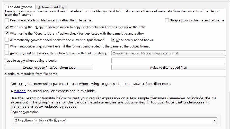Expand the Regular expression dropdown arrow
Image resolution: width=230 pixels, height=129 pixels.
point(214,120)
